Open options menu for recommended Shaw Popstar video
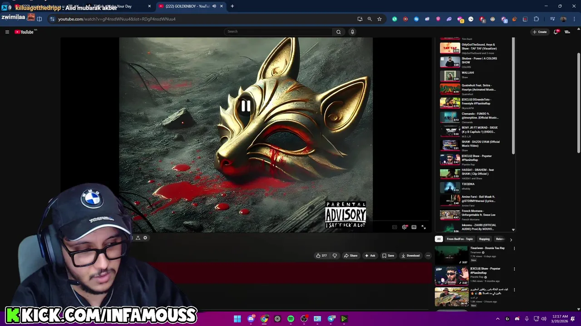This screenshot has width=581, height=326. click(x=514, y=269)
